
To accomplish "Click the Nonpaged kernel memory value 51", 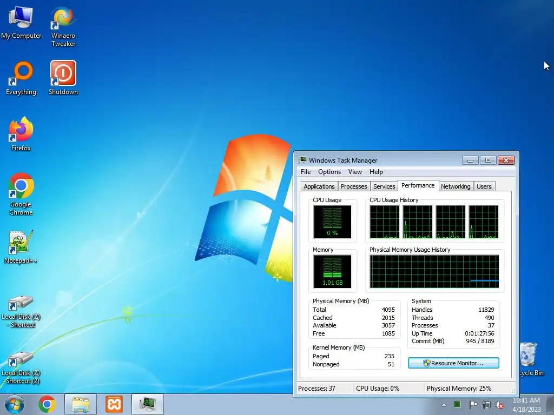I will (391, 364).
